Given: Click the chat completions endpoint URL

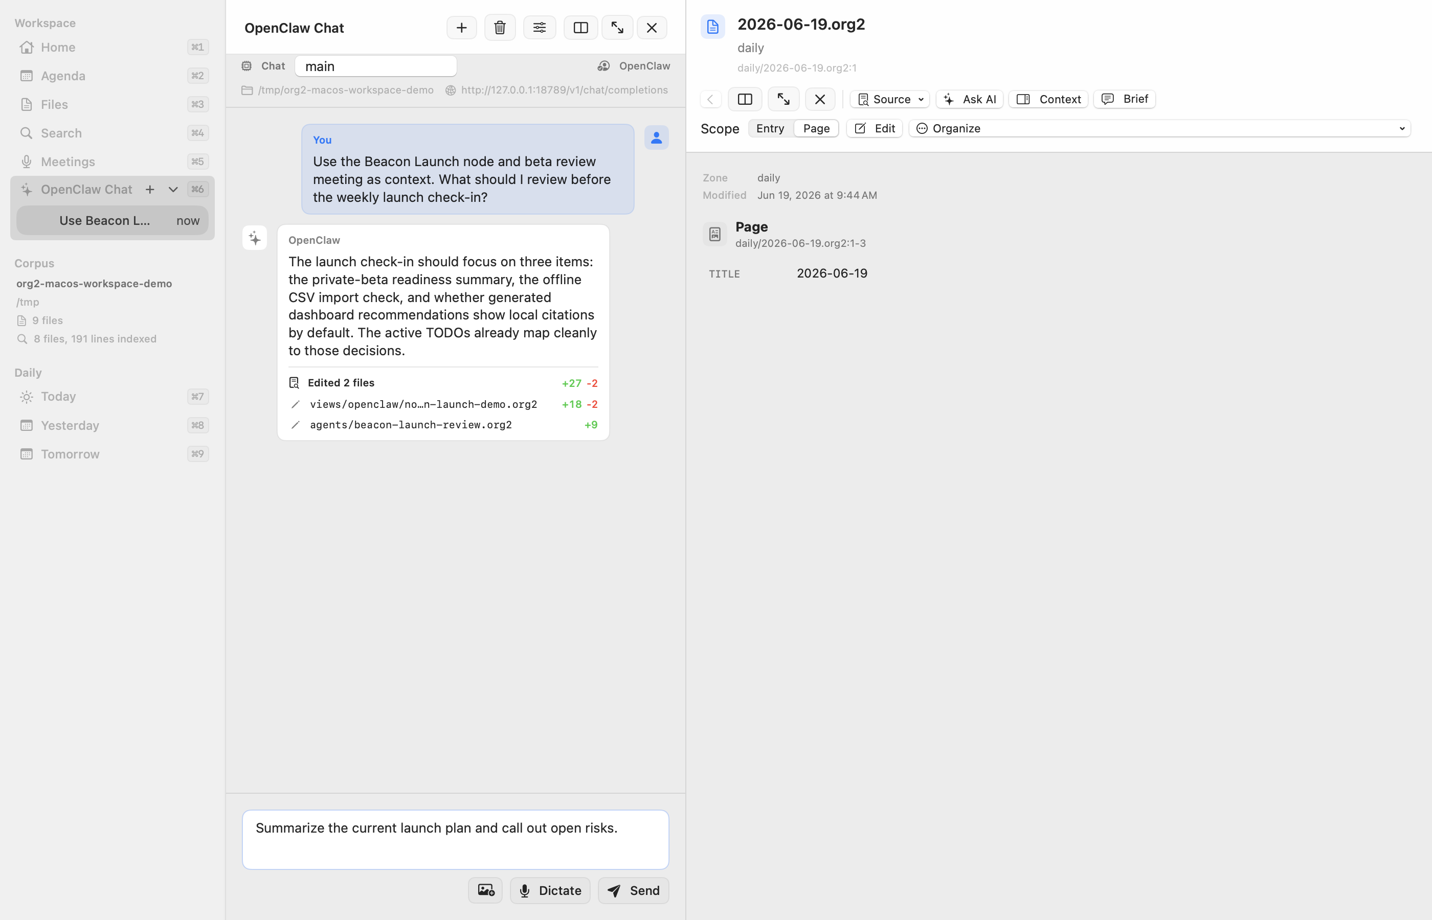Looking at the screenshot, I should coord(564,89).
